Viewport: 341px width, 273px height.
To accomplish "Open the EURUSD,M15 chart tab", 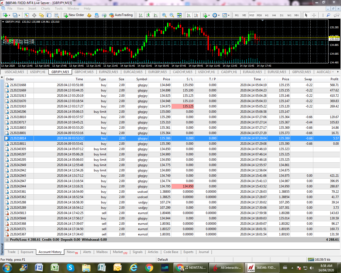I will click(277, 72).
